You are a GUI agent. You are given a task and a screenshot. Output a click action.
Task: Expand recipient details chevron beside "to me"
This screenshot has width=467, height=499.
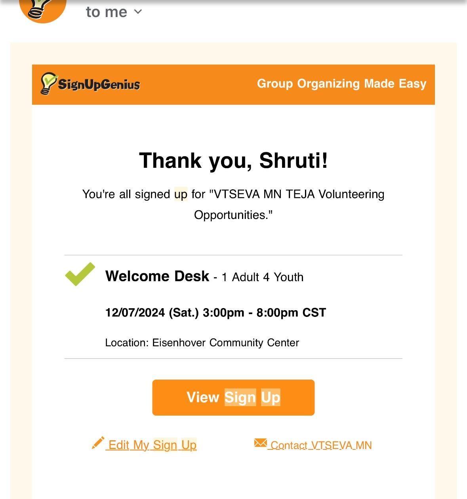[x=138, y=12]
